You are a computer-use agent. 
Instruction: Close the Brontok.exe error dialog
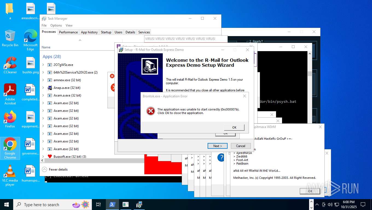coord(245,96)
